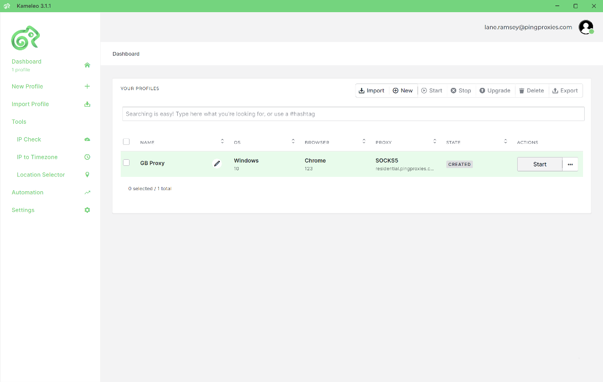Click the Export toolbar button
This screenshot has height=382, width=603.
tap(565, 91)
